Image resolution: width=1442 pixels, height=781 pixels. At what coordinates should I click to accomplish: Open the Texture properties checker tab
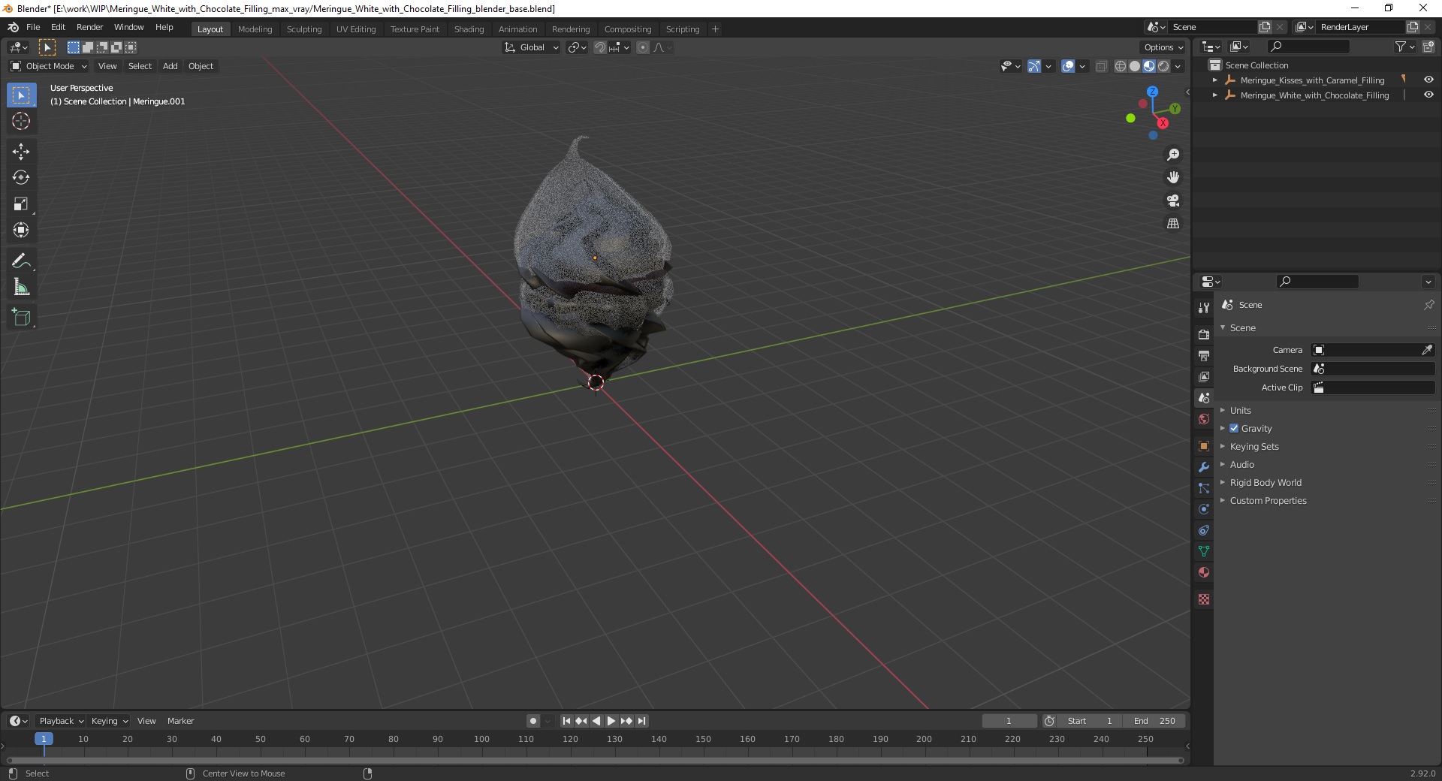click(x=1204, y=599)
